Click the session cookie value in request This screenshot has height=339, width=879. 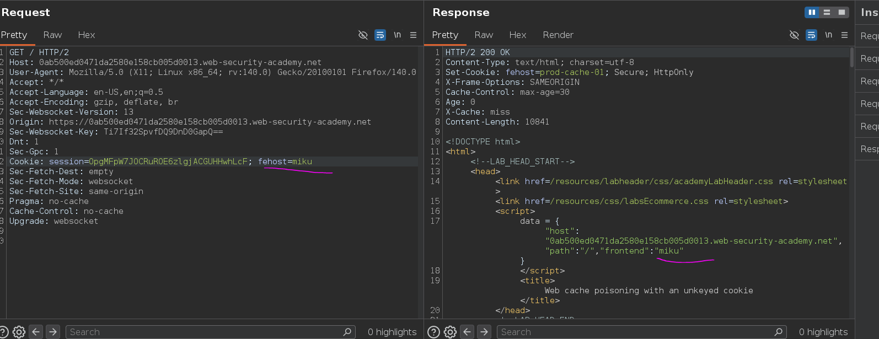tap(168, 162)
